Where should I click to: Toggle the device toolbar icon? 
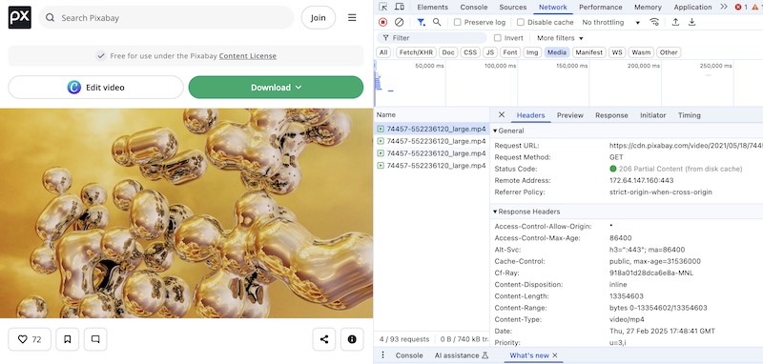pos(400,7)
